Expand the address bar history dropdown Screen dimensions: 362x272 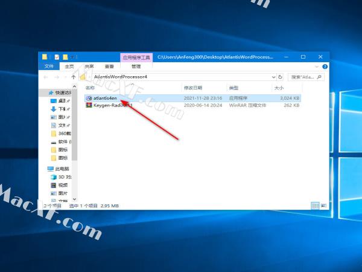[x=273, y=77]
